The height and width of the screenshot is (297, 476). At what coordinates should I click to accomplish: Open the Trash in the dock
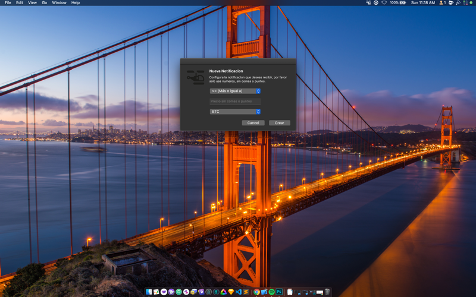(327, 292)
